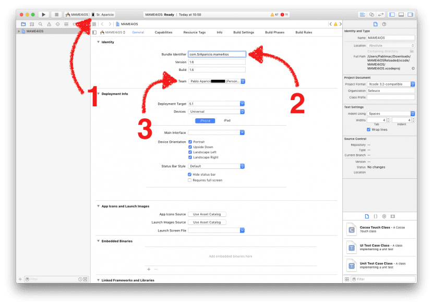Open the find navigator magnifier icon
The image size is (433, 306).
pyautogui.click(x=40, y=25)
